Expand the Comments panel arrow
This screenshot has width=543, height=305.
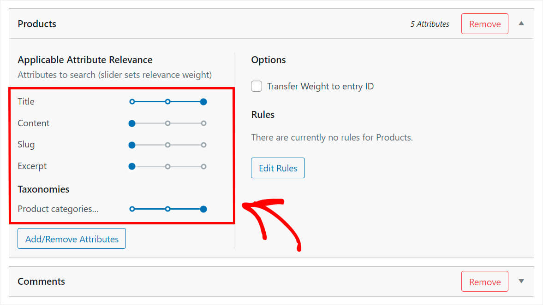[521, 281]
